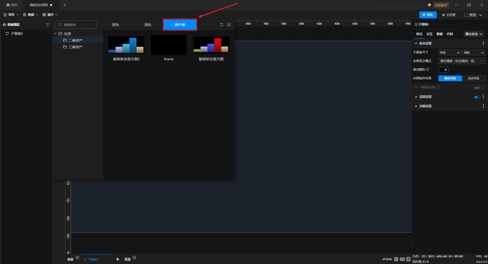
Task: Open the 默认状态 dropdown
Action: 474,34
